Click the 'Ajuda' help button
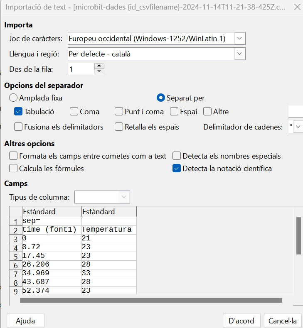Viewport: 303px width, 328px height. [x=25, y=321]
